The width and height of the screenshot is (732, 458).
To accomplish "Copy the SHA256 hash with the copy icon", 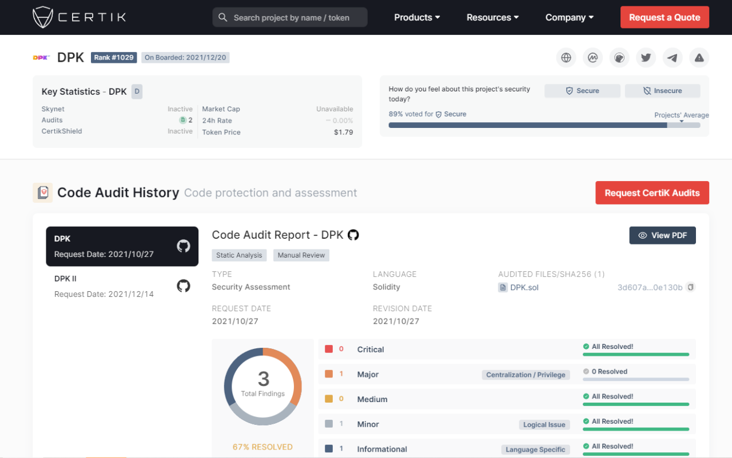I will click(691, 287).
